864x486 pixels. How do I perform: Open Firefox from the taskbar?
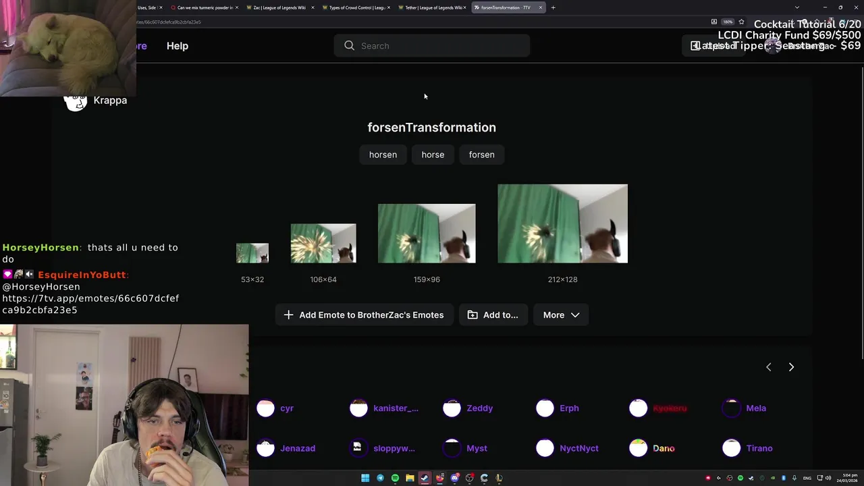(439, 478)
